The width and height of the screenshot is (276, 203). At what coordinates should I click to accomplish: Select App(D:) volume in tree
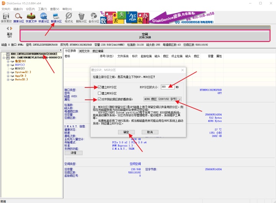point(21,76)
